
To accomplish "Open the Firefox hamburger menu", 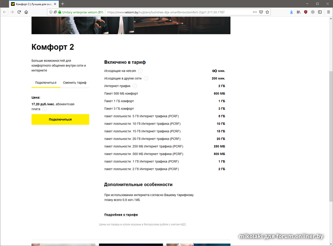I will (x=328, y=12).
